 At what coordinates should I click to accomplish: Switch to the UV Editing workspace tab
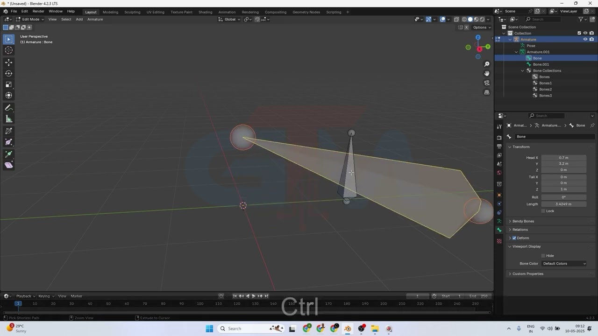click(155, 12)
